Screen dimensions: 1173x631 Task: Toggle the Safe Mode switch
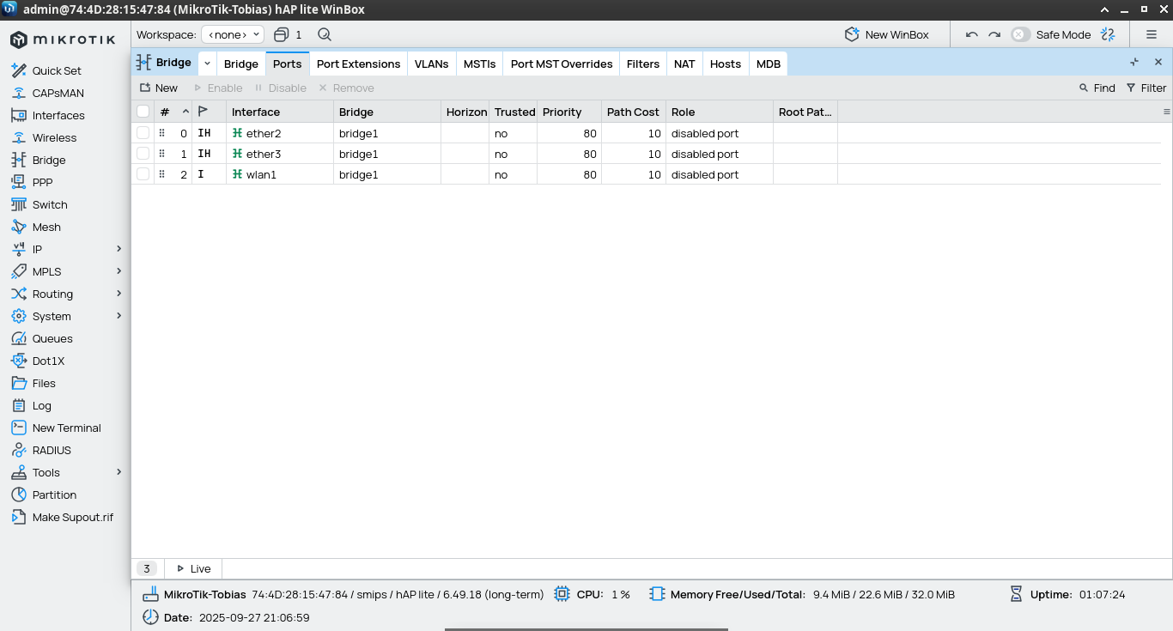(x=1020, y=34)
